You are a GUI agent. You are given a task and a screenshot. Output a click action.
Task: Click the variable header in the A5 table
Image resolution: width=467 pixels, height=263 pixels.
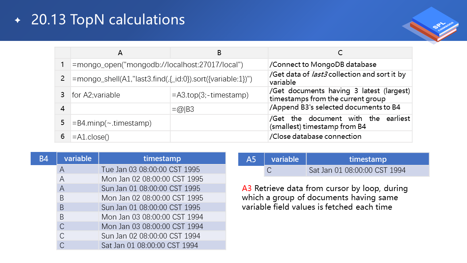[x=285, y=159]
